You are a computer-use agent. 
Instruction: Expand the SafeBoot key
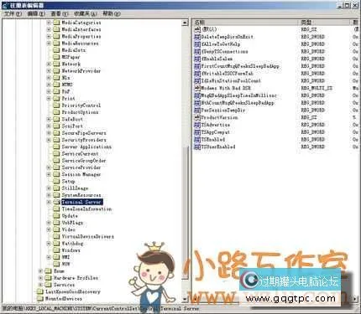[x=49, y=119]
